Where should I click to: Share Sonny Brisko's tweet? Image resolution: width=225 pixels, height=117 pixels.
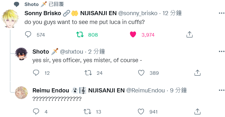tap(189, 34)
